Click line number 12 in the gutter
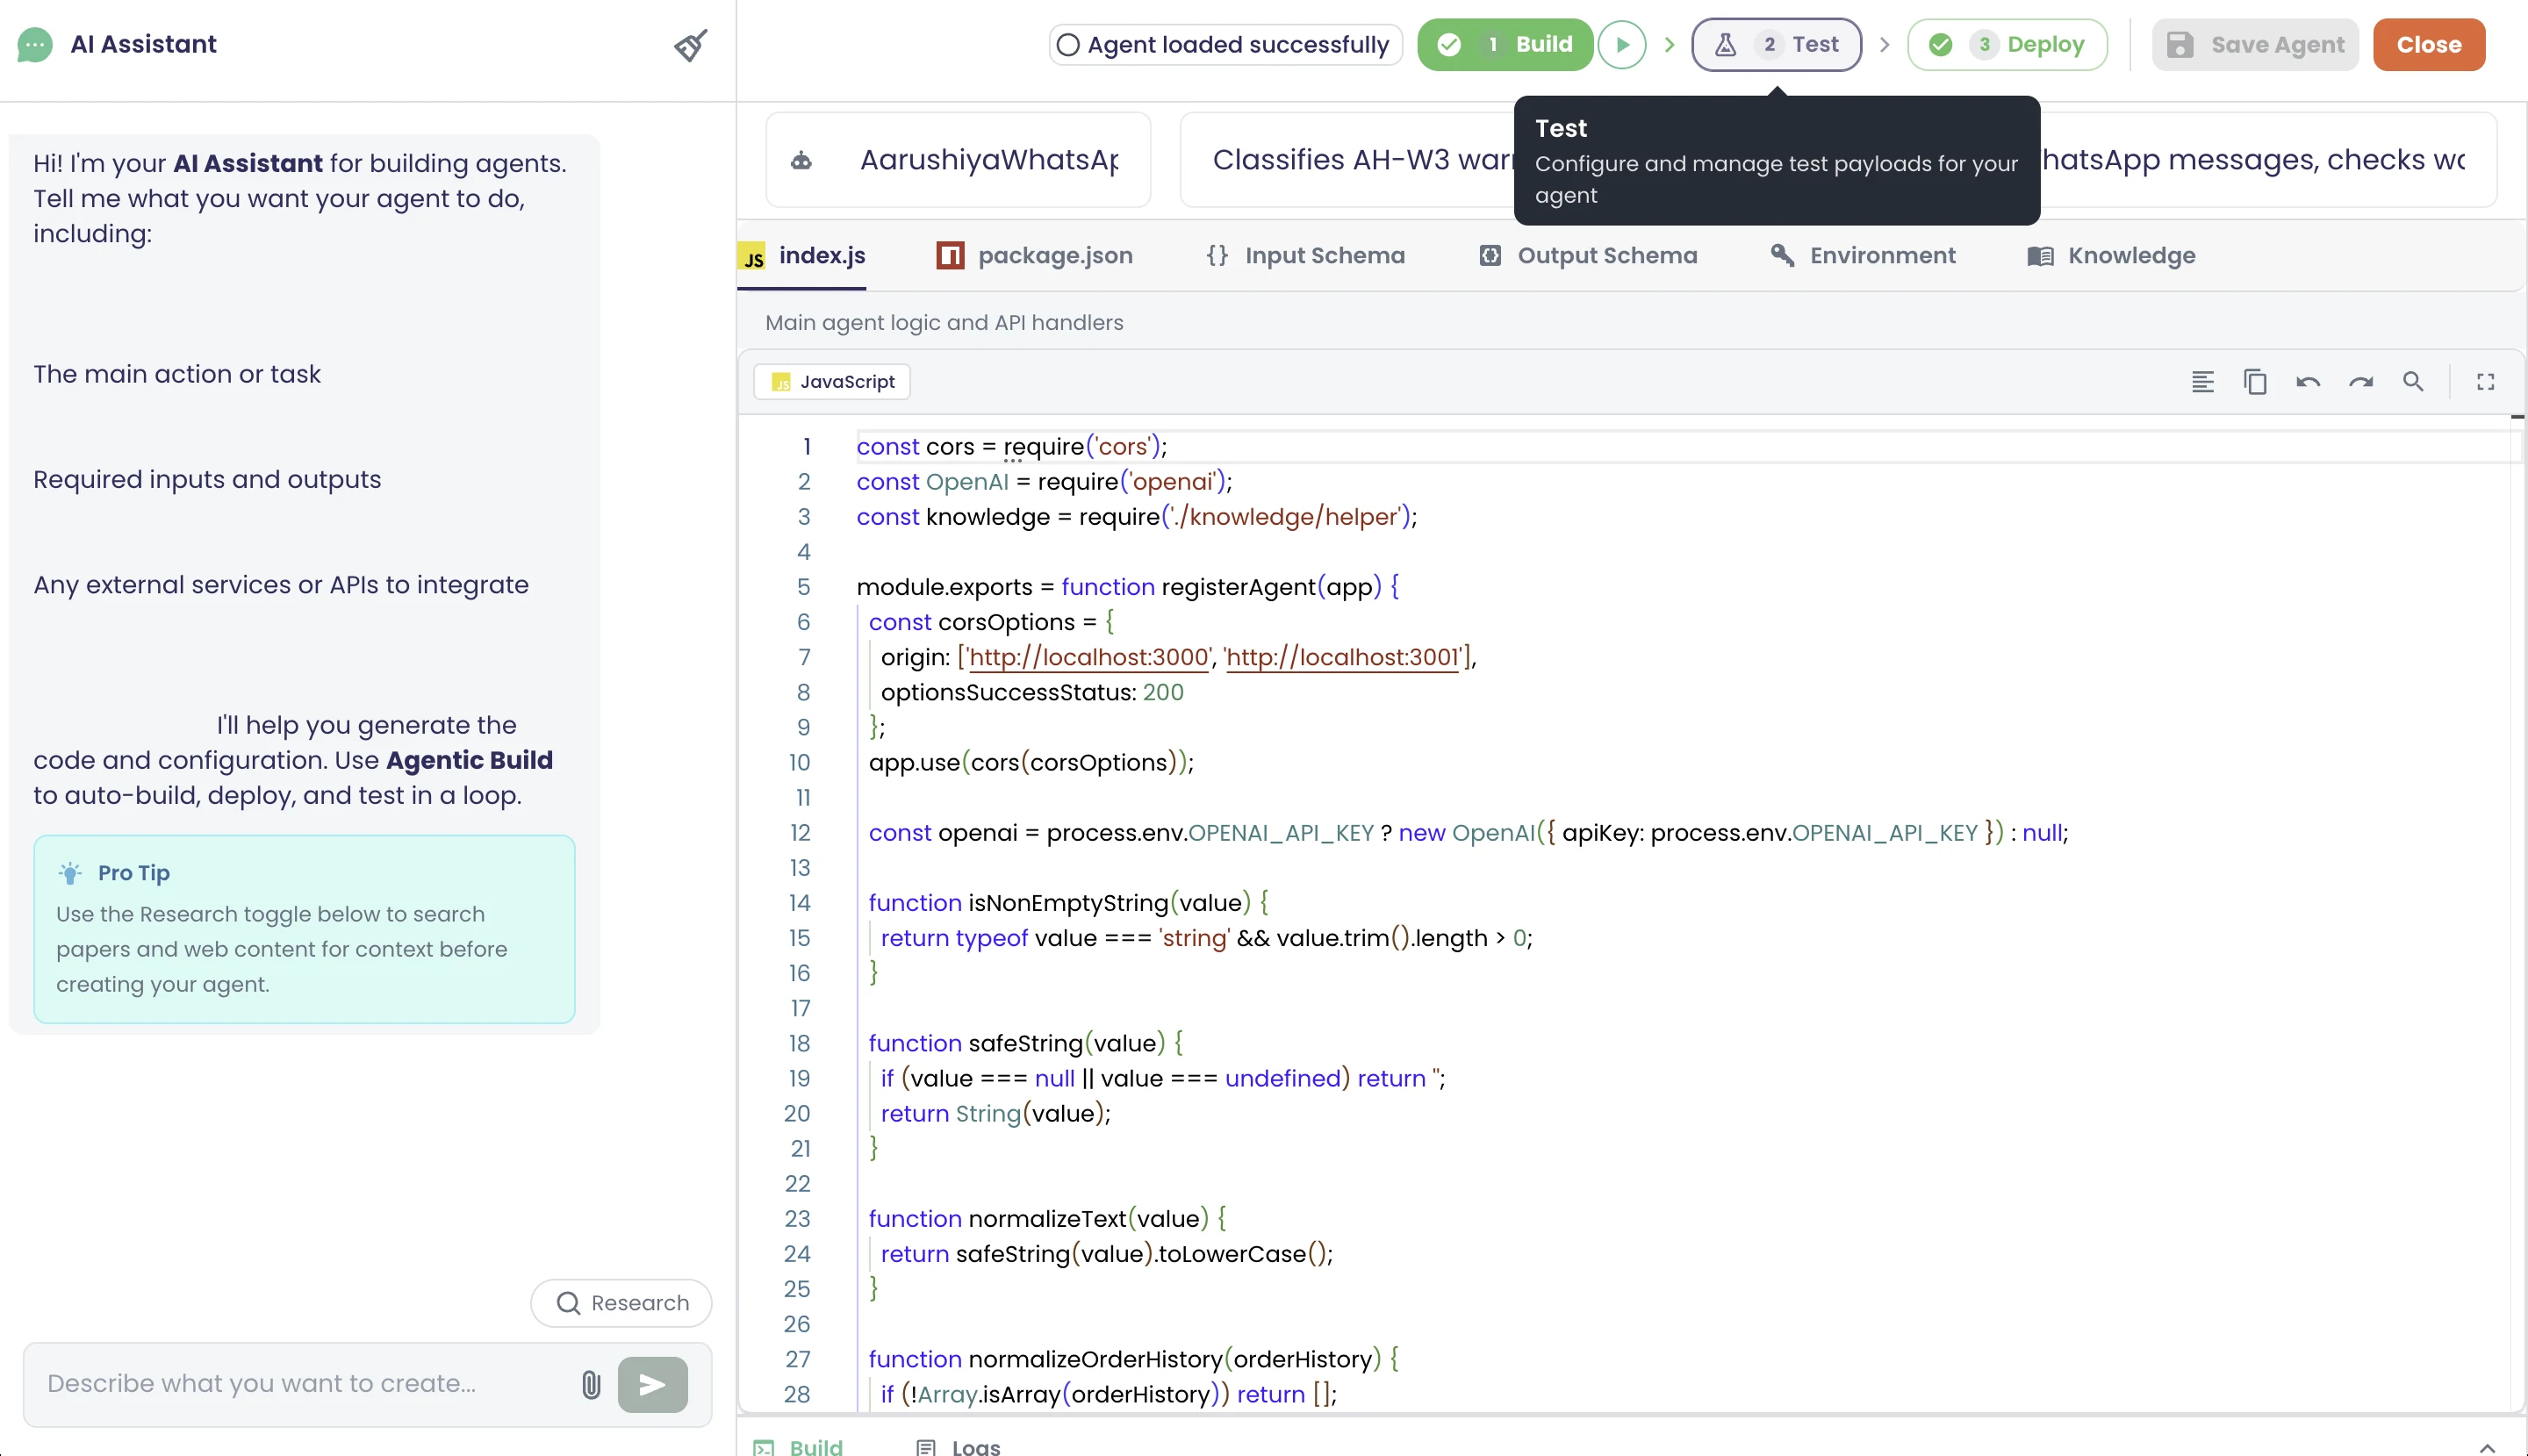The image size is (2528, 1456). 800,833
